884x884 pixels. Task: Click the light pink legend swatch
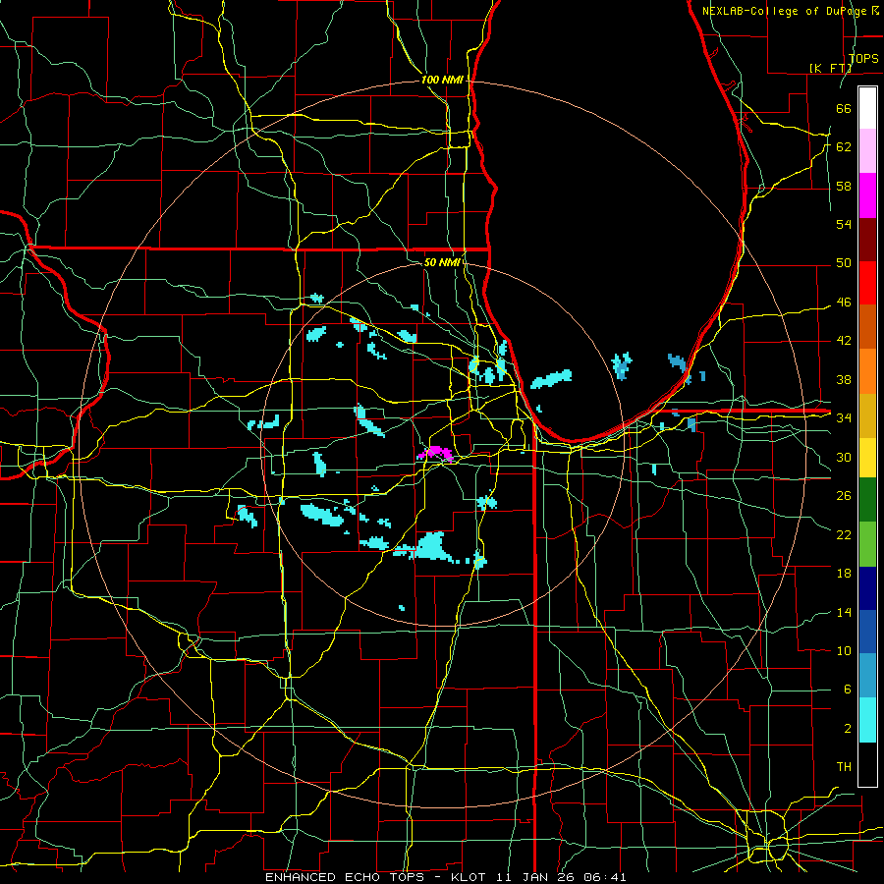(867, 151)
